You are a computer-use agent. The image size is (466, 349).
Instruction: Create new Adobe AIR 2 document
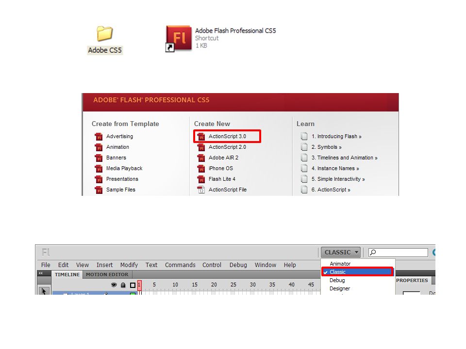pos(223,158)
